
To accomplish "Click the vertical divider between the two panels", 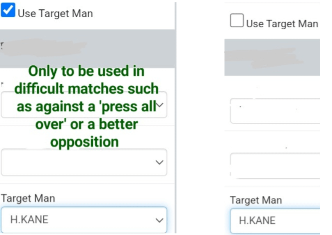I will tap(176, 117).
